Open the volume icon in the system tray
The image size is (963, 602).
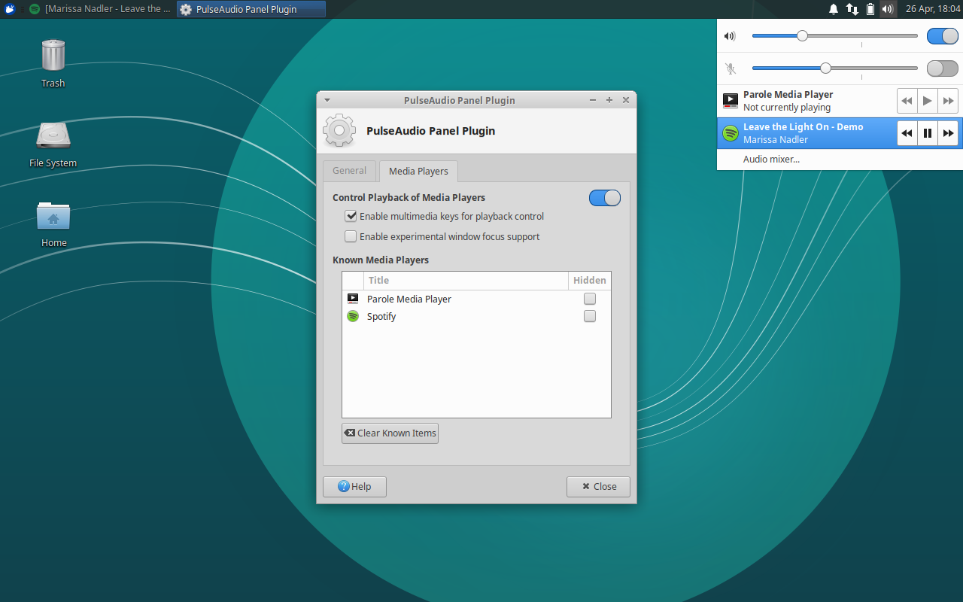tap(888, 9)
